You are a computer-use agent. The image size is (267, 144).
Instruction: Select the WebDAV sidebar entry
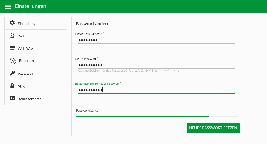tap(36, 48)
